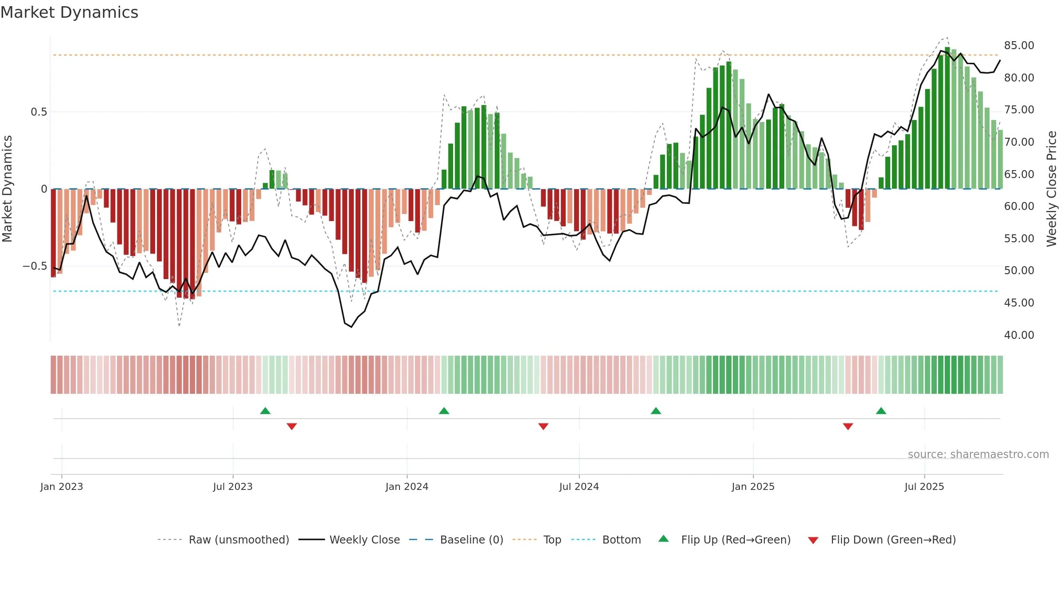Click the 'Jan 2023' x-axis label
The height and width of the screenshot is (598, 1064).
(x=62, y=486)
